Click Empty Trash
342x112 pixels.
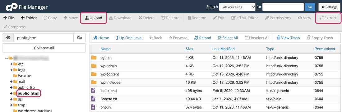(x=320, y=38)
